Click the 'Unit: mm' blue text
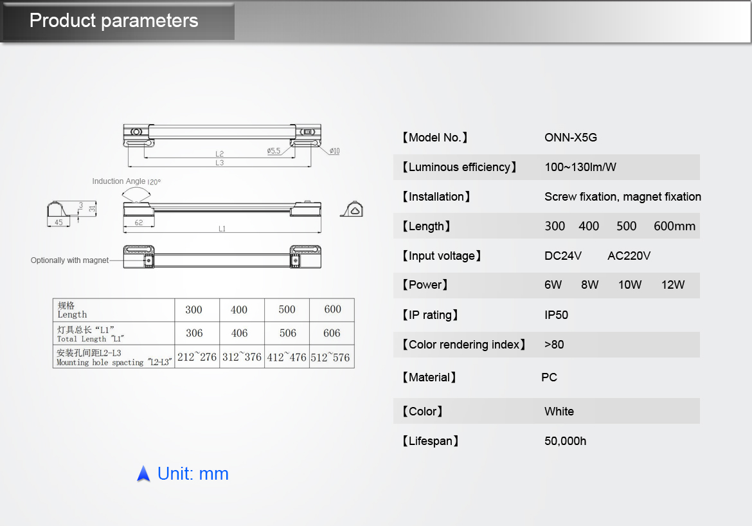The height and width of the screenshot is (526, 752). tap(193, 474)
